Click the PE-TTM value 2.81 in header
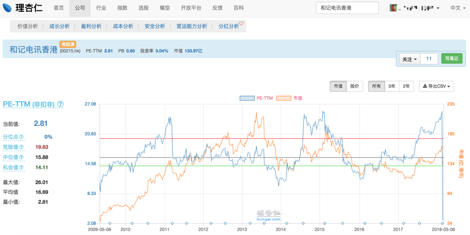The height and width of the screenshot is (235, 470). (109, 51)
